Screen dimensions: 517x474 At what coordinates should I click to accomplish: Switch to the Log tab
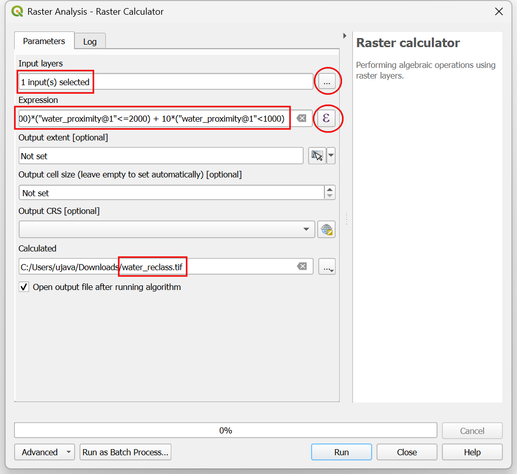(x=90, y=42)
